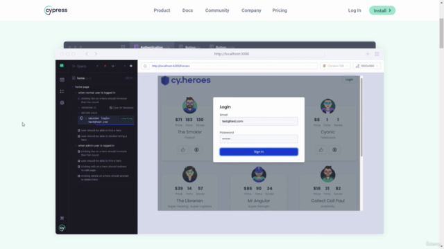444x249 pixels.
Task: Open the 1000x660 viewport dropdown
Action: [367, 66]
